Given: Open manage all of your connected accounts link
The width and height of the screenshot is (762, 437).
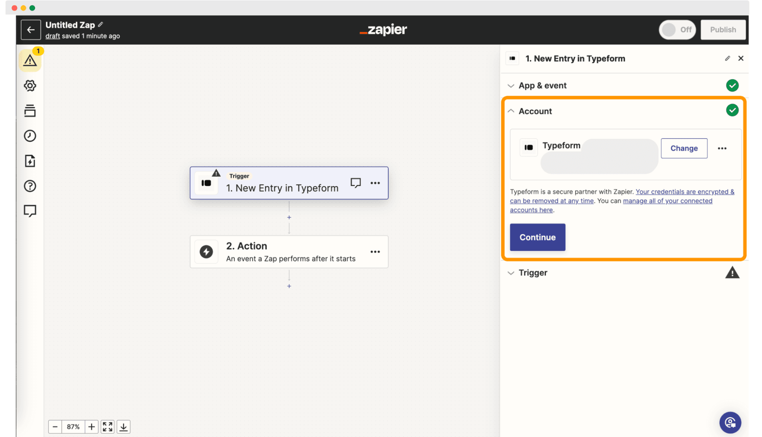Looking at the screenshot, I should [667, 201].
